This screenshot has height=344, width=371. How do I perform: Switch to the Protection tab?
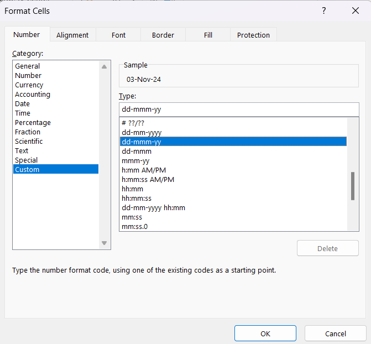(x=253, y=35)
